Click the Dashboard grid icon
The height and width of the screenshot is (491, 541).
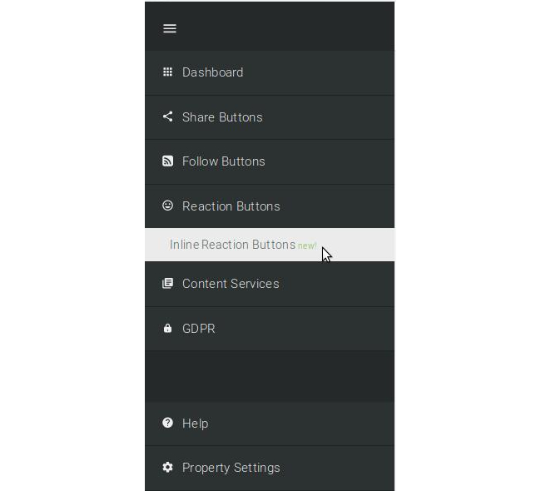click(167, 72)
